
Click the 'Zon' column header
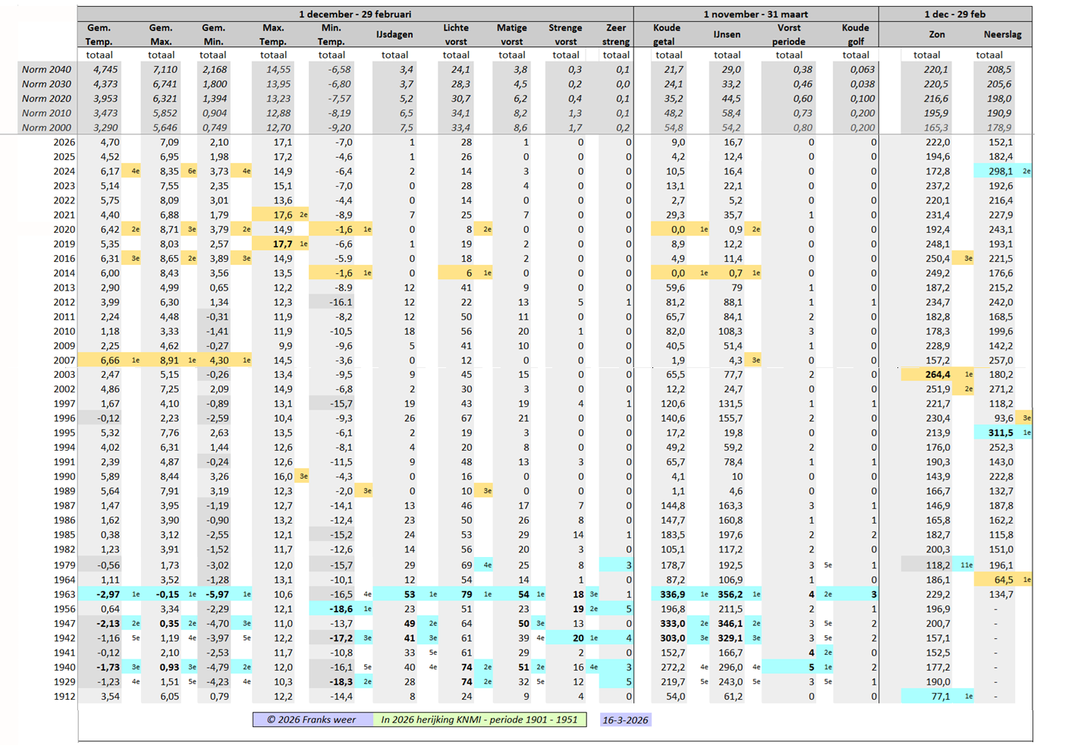[x=937, y=35]
